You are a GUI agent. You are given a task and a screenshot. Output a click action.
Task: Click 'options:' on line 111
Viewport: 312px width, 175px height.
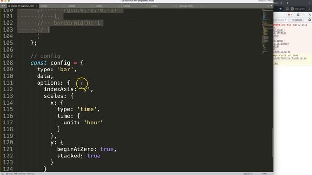(50, 83)
